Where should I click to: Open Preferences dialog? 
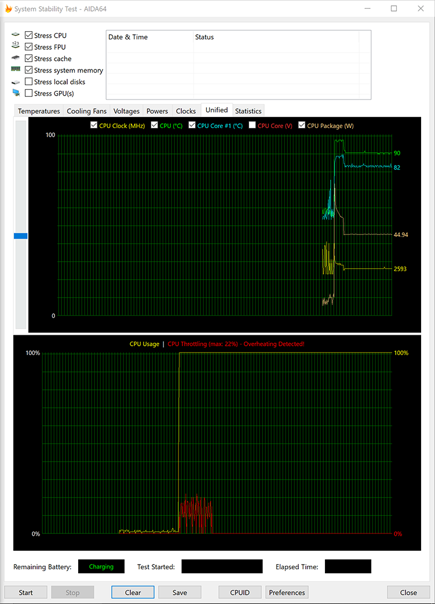point(287,592)
